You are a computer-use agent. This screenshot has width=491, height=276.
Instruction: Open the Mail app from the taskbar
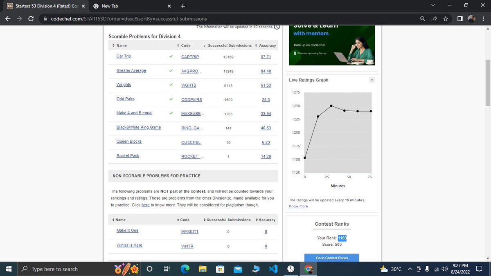238,269
